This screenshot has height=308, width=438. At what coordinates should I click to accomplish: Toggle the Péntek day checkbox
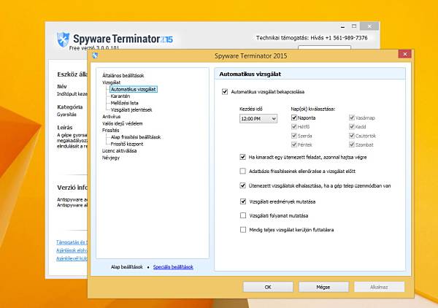coord(294,145)
